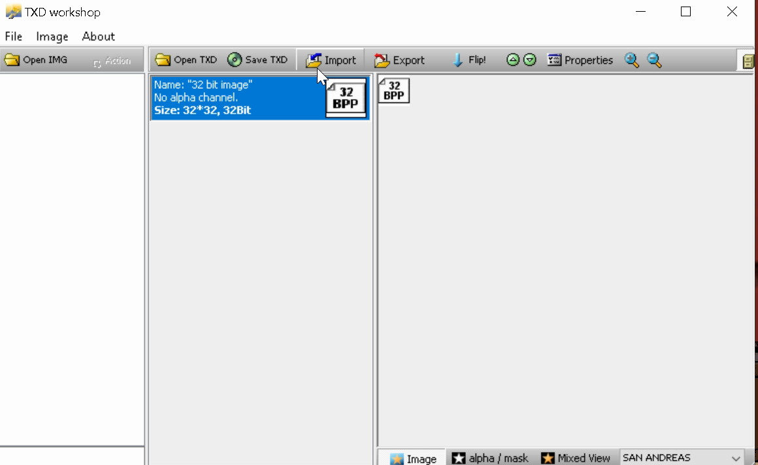Click the 32 BPP preview image in the viewer
Image resolution: width=758 pixels, height=465 pixels.
[x=394, y=90]
